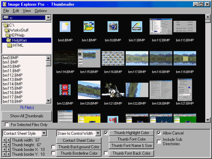Select bm115.BMP in the file list

[12, 88]
